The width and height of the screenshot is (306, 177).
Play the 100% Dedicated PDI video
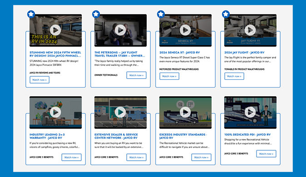coord(250,112)
